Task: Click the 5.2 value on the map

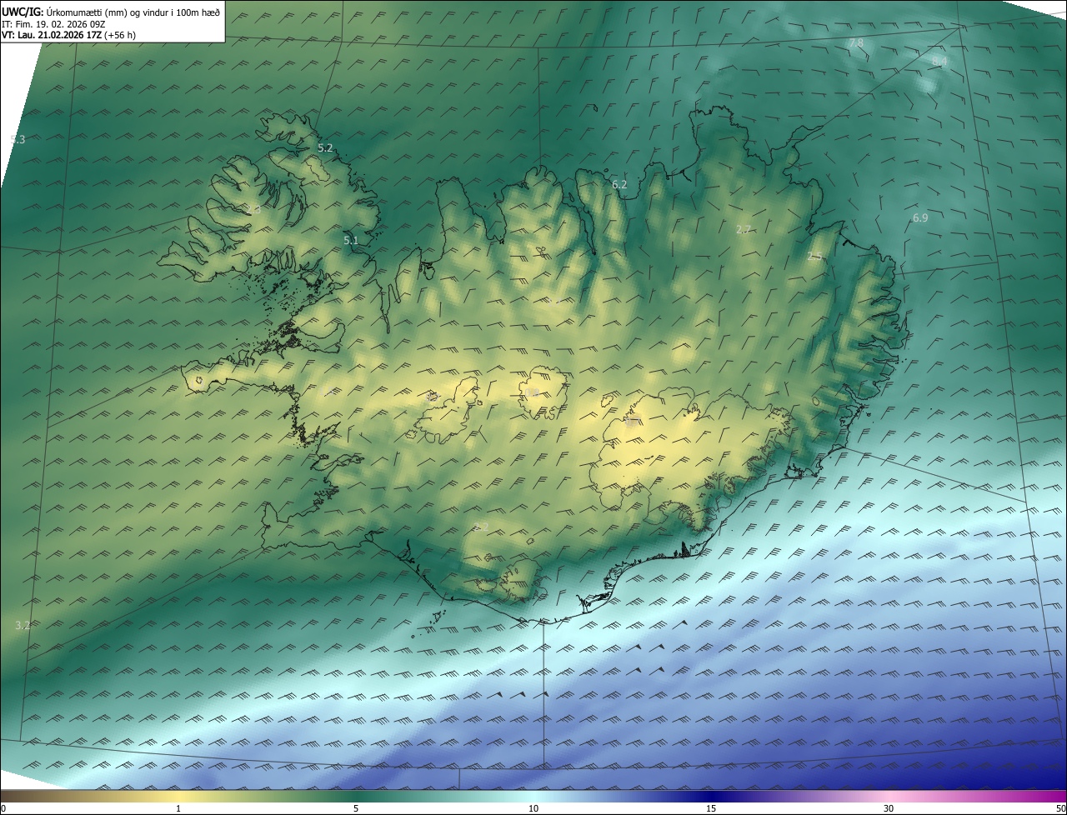Action: click(325, 148)
